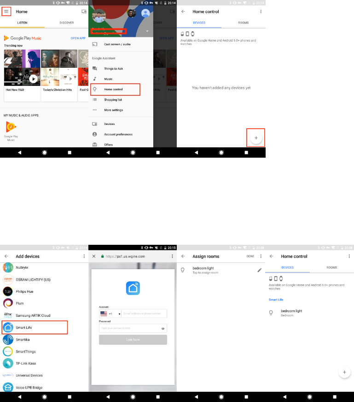Screen dimensions: 354x402
Task: Choose Cast screen / audio in drawer
Action: 121,44
